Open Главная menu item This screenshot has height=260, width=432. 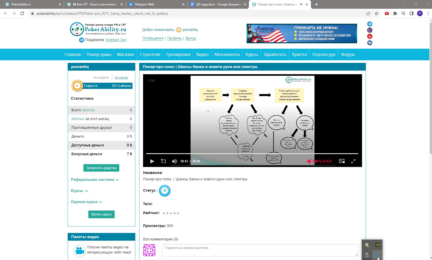click(73, 54)
